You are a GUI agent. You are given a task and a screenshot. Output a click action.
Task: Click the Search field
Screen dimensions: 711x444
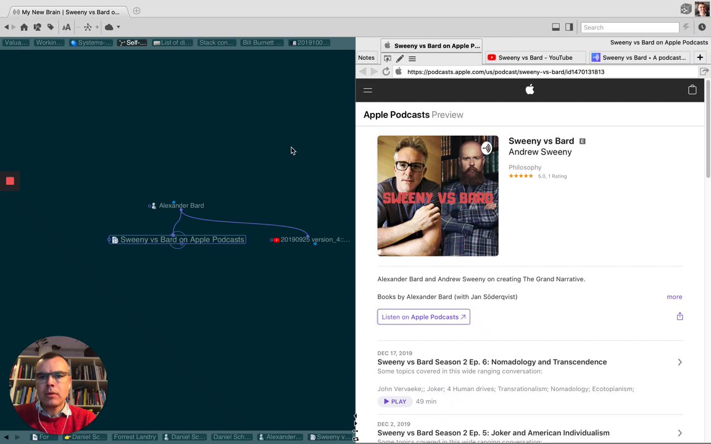point(630,28)
